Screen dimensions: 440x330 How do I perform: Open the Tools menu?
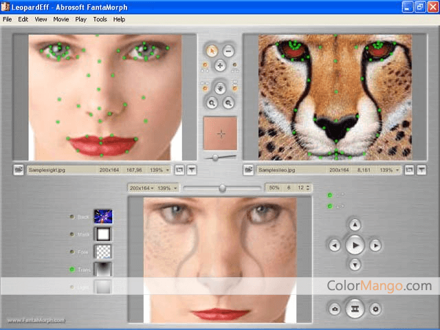click(x=100, y=19)
